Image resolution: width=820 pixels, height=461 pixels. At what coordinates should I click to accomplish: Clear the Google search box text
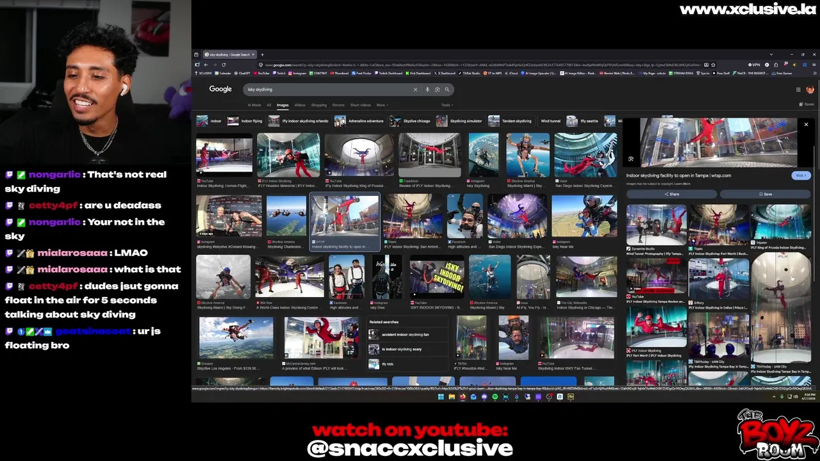(415, 90)
